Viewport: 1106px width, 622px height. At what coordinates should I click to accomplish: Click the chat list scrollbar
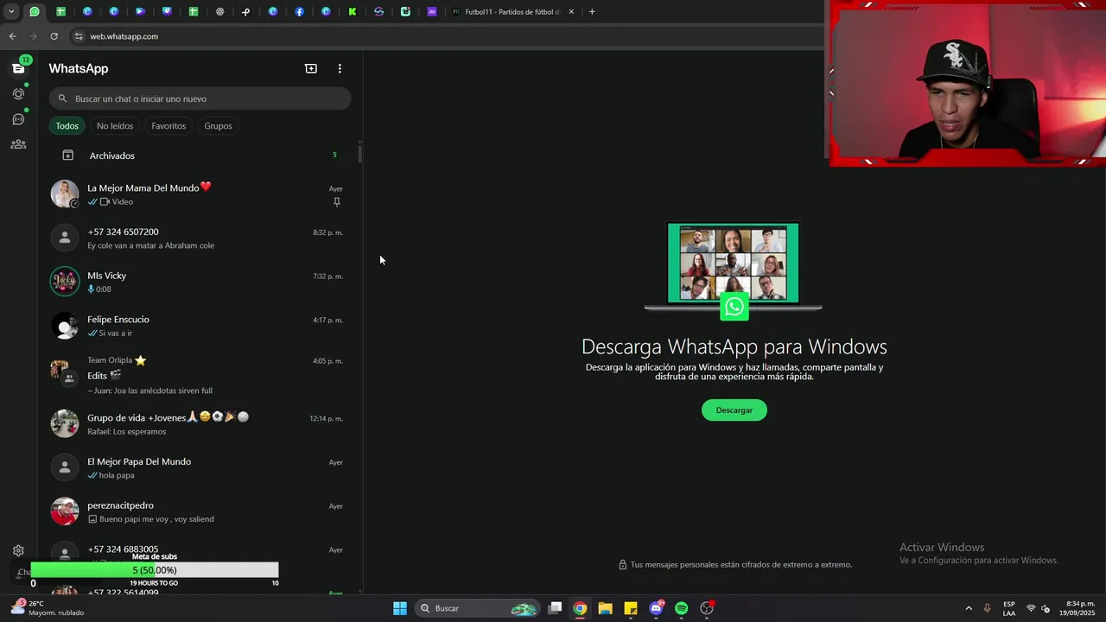359,153
